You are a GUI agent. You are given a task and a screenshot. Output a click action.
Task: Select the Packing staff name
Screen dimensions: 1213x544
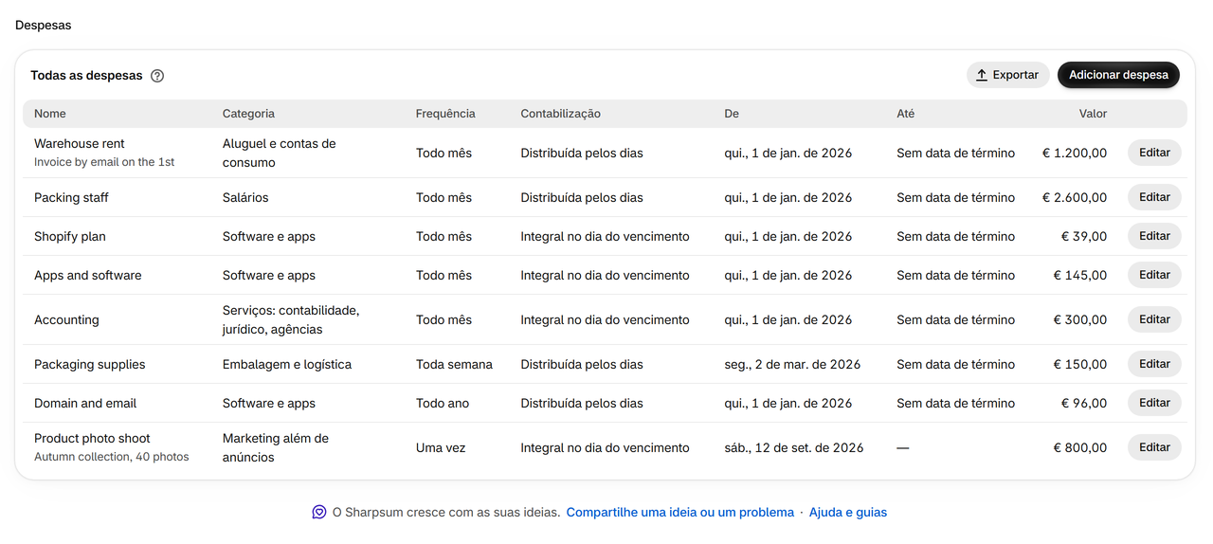(x=71, y=197)
